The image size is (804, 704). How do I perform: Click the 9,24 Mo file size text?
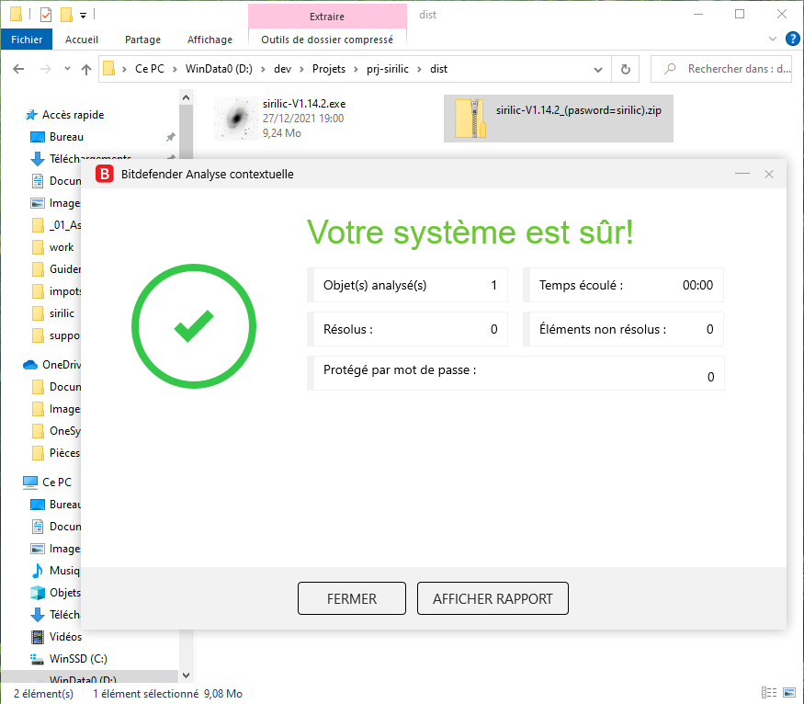(x=281, y=133)
